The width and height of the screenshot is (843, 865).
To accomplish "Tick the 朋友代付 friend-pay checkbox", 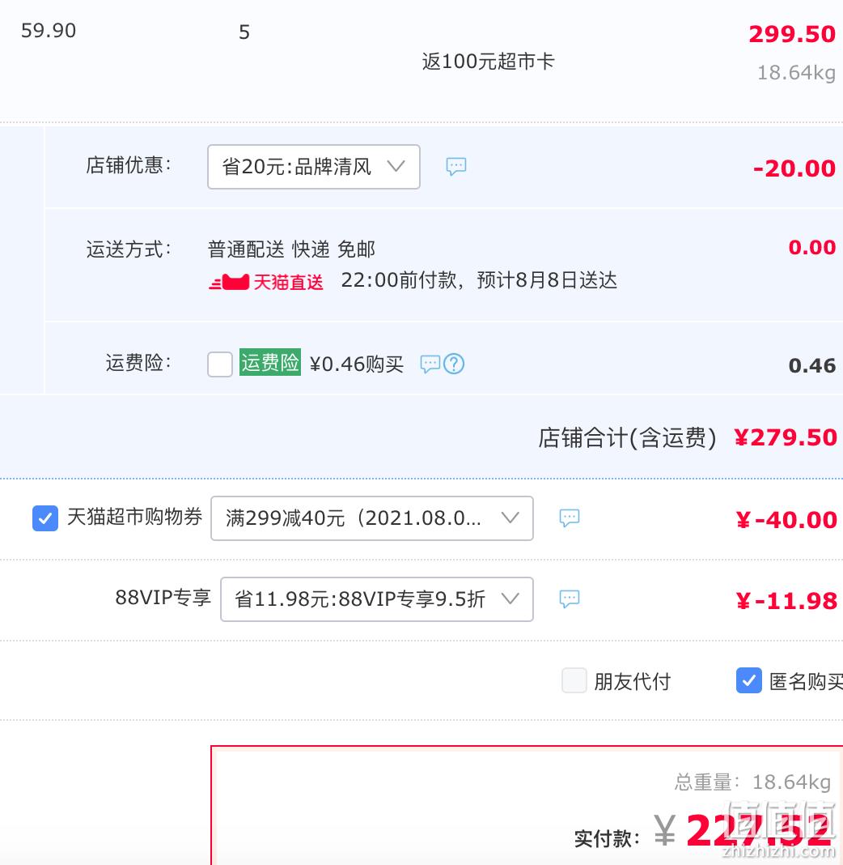I will tap(574, 680).
